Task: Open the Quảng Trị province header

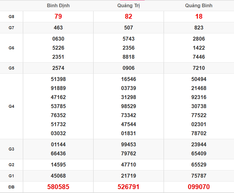Action: tap(128, 6)
